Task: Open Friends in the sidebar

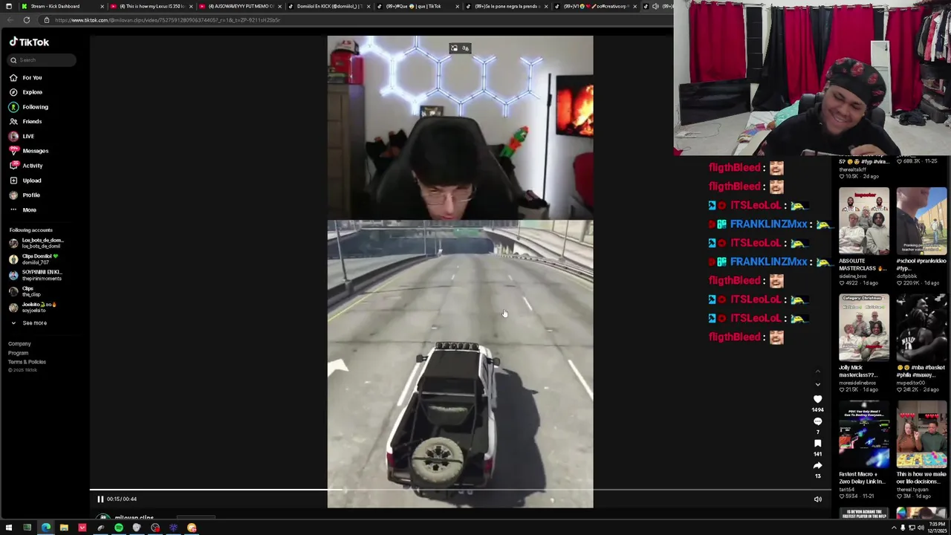Action: click(x=25, y=121)
